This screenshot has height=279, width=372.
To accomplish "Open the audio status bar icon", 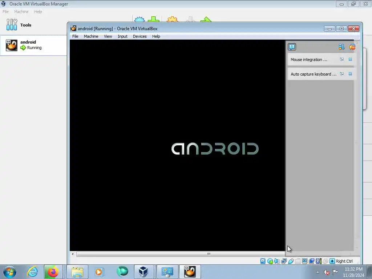I will (277, 261).
